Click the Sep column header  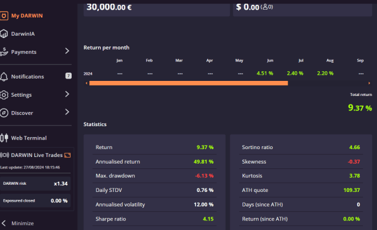point(360,60)
